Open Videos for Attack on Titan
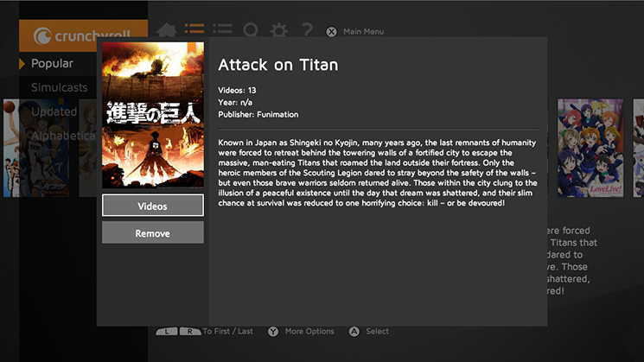Screen dimensions: 644x362 tap(152, 206)
